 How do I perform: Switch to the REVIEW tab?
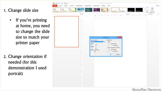point(103,6)
